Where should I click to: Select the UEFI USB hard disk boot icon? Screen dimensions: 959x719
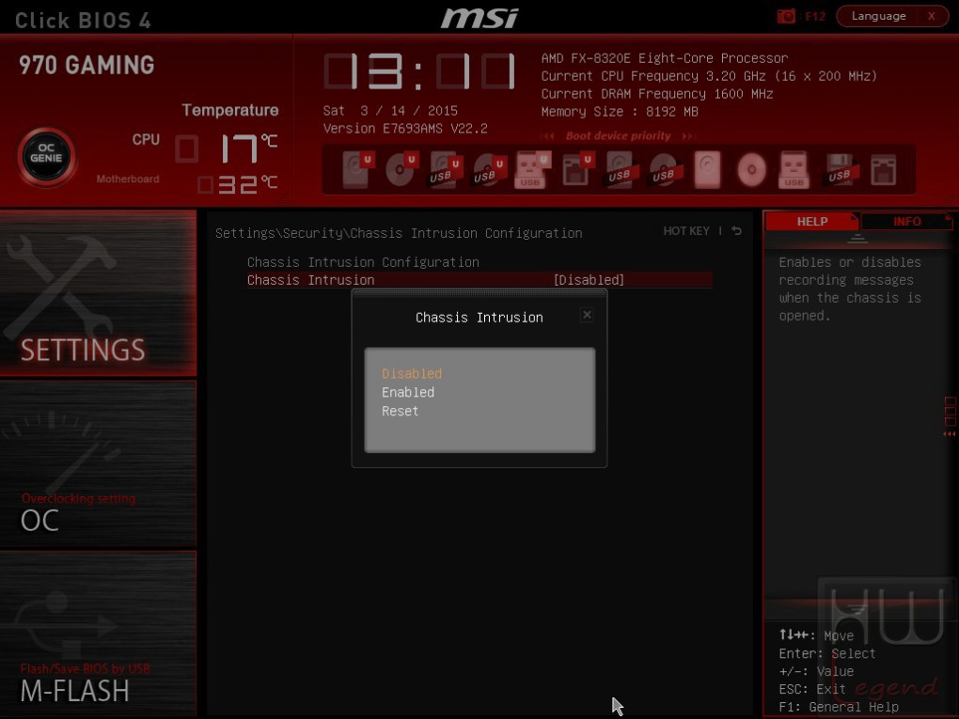[x=445, y=169]
